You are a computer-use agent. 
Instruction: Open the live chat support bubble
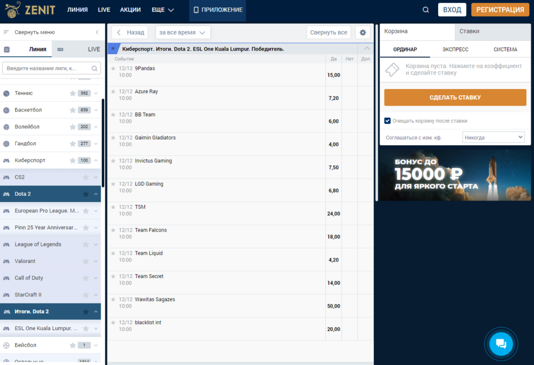tap(501, 344)
